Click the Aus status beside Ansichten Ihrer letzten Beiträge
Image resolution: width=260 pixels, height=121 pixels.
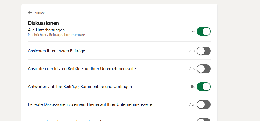tap(192, 51)
